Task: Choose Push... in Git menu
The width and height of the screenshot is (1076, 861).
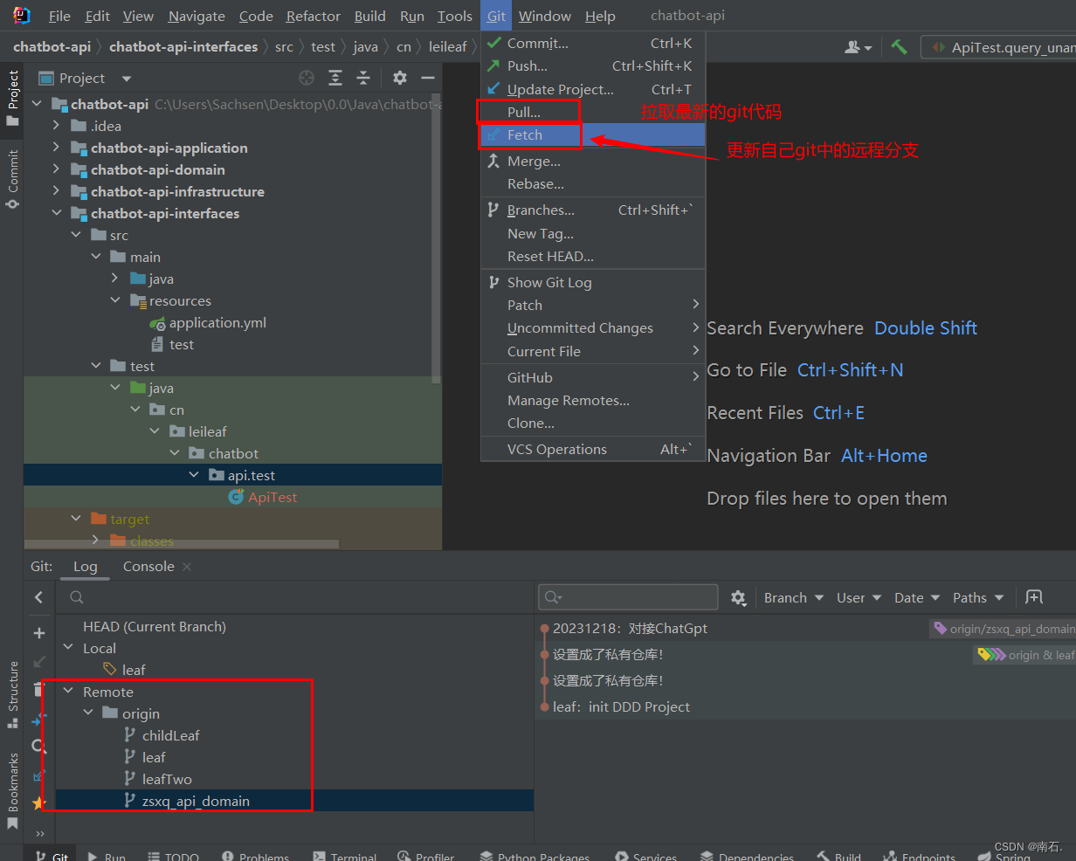Action: pyautogui.click(x=593, y=65)
